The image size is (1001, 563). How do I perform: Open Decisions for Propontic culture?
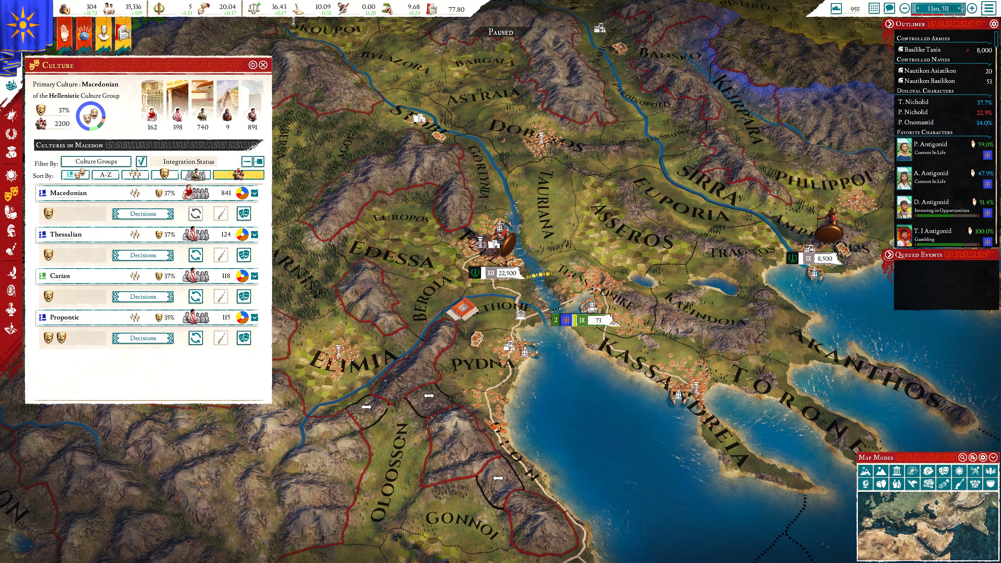click(x=143, y=338)
